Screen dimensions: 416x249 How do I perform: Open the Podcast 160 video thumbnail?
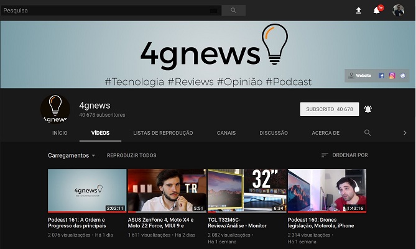[327, 191]
